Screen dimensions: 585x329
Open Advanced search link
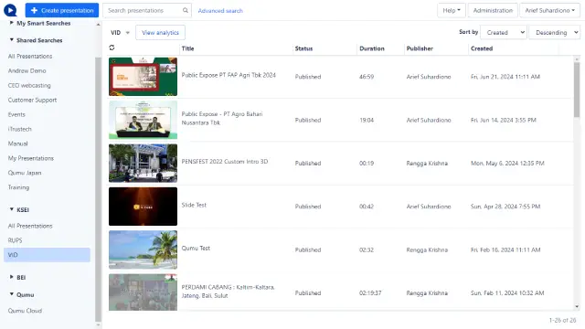point(220,11)
